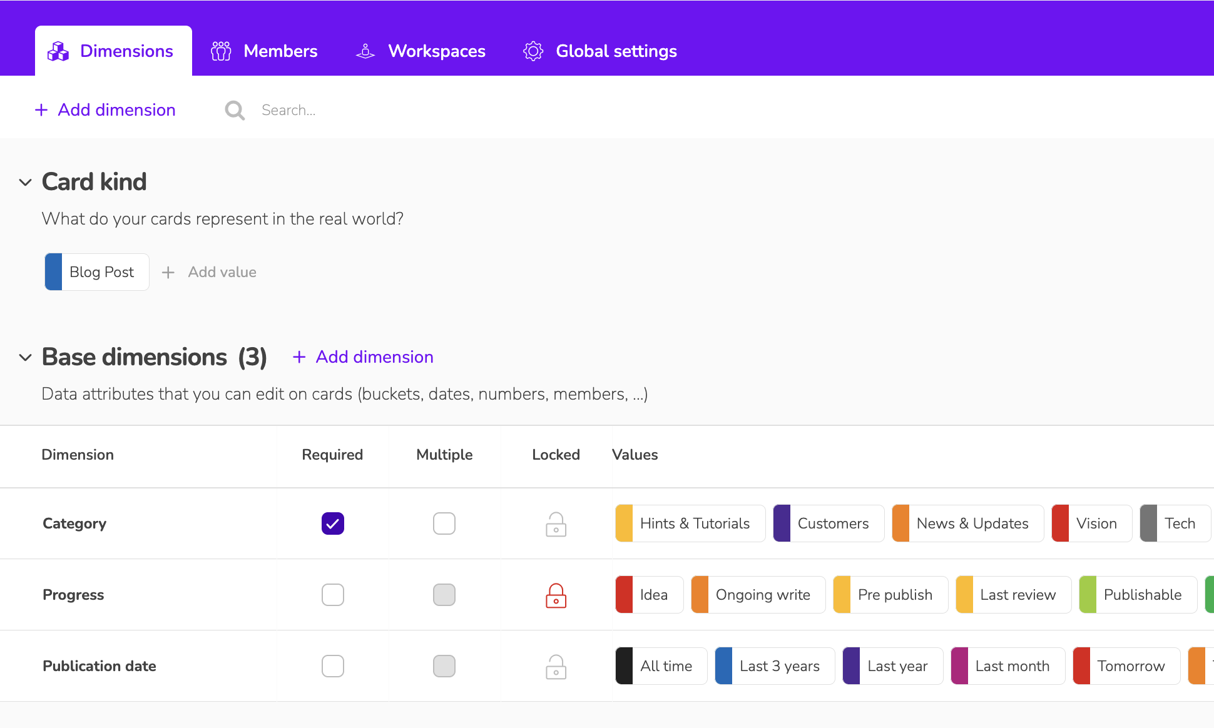Click the blue swatch on Blog Post
This screenshot has height=728, width=1214.
click(54, 272)
